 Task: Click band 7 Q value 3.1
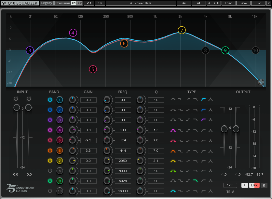tap(156, 161)
